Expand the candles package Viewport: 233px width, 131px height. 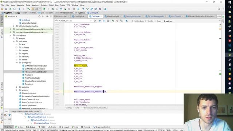point(17,51)
